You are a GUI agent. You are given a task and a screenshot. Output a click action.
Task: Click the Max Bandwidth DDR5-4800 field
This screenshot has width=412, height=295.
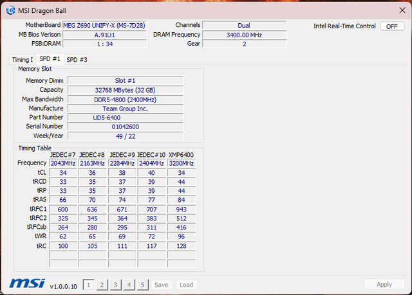pyautogui.click(x=126, y=100)
